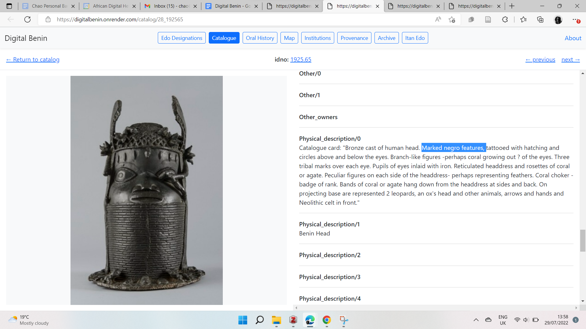
Task: Go to previous catalogue item
Action: click(x=540, y=60)
